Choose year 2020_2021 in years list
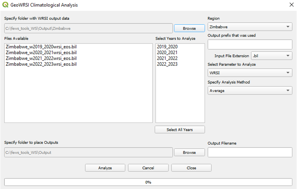297x189 pixels. (167, 52)
